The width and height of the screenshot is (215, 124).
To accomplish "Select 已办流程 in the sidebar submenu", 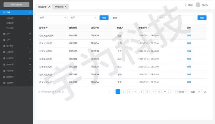I will point(10,28).
